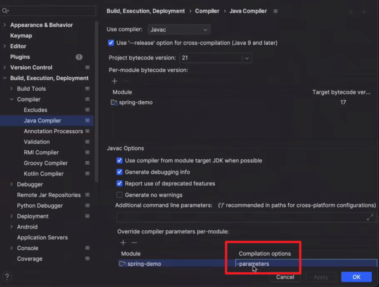Screen dimensions: 379x287
Task: Click the Plugins update badge
Action: pos(79,57)
